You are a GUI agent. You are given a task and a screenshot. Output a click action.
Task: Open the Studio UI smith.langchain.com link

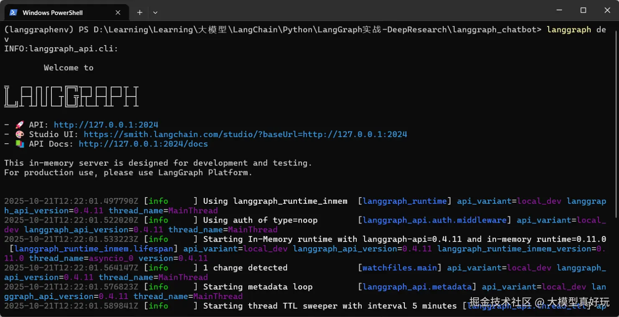click(x=245, y=134)
